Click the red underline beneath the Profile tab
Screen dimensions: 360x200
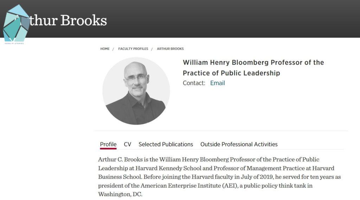tap(108, 149)
